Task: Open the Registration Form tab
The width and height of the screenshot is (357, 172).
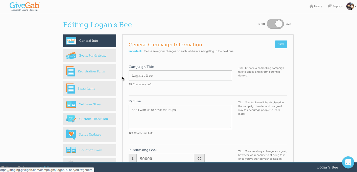Action: tap(90, 71)
